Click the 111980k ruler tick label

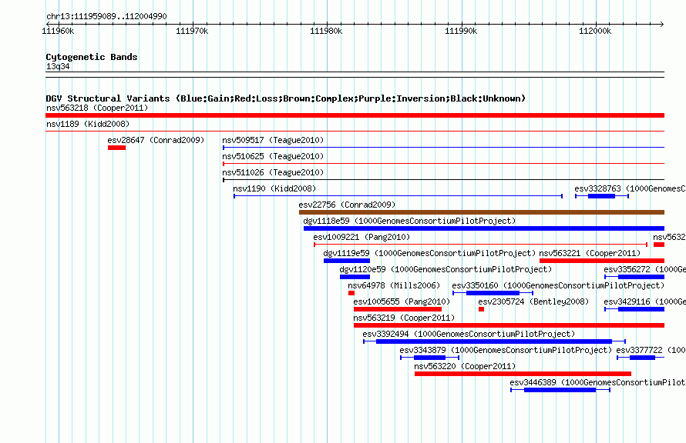[x=326, y=31]
